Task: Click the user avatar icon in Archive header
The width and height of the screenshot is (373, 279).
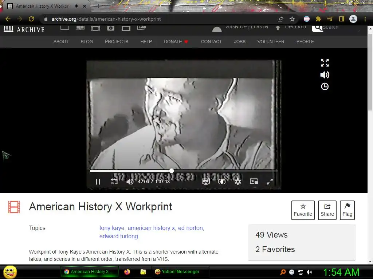Action: (217, 29)
